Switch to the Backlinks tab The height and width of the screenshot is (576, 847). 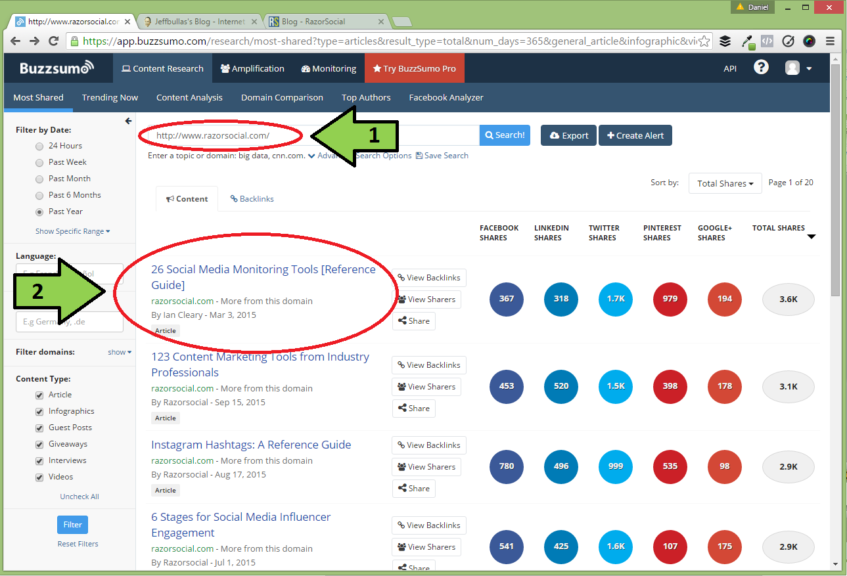[252, 199]
